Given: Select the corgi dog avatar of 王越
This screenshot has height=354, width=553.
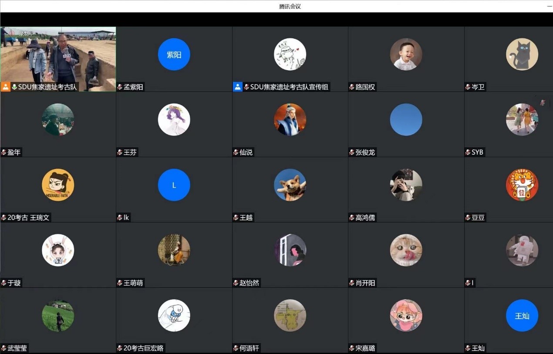Looking at the screenshot, I should pyautogui.click(x=290, y=185).
